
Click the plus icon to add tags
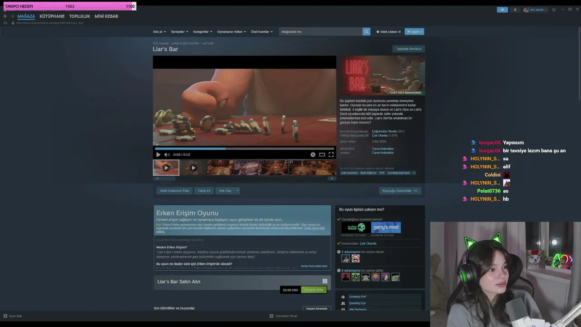(414, 173)
